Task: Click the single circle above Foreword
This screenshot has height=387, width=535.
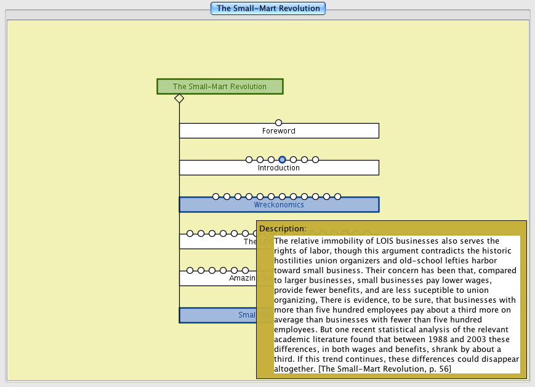Action: (x=278, y=123)
